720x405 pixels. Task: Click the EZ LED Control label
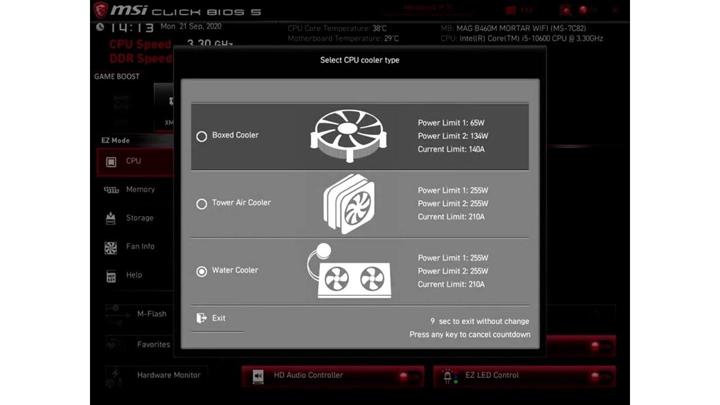pyautogui.click(x=492, y=375)
